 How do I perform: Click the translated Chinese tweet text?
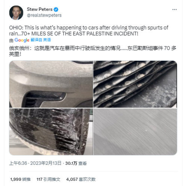point(93,51)
